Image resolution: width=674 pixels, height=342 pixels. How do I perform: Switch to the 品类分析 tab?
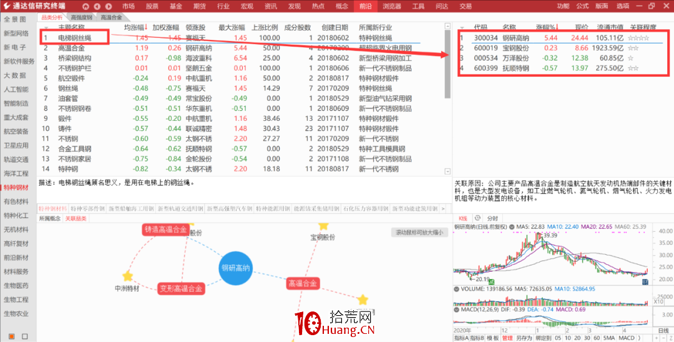click(52, 17)
